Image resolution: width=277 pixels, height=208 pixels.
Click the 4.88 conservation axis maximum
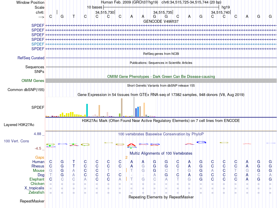coord(37,134)
